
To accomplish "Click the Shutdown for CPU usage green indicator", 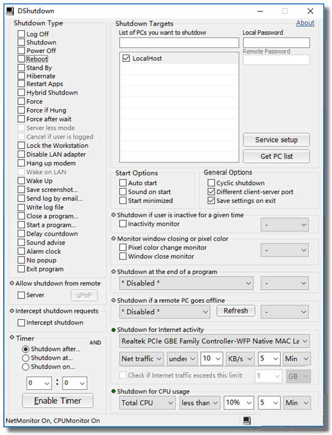I will pyautogui.click(x=113, y=391).
